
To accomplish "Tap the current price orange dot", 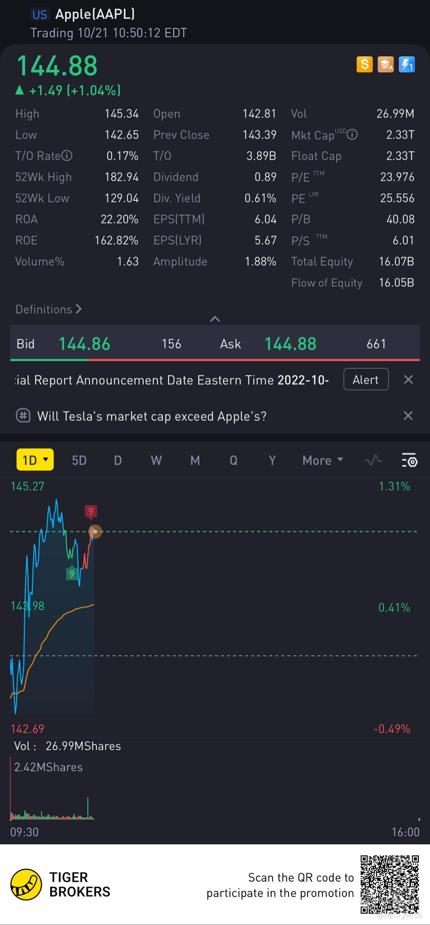I will tap(95, 531).
